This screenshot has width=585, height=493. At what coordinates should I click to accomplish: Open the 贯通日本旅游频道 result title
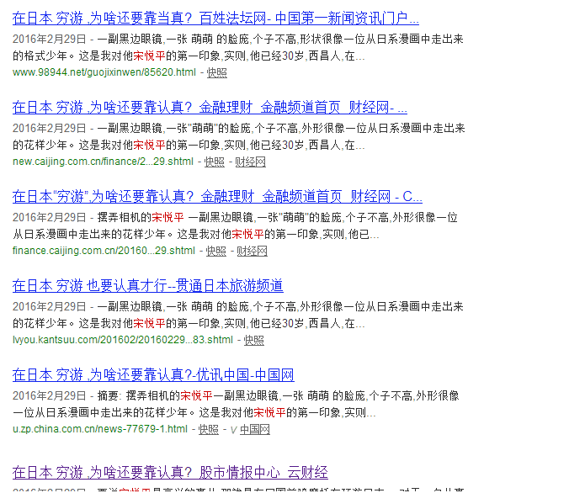[147, 286]
